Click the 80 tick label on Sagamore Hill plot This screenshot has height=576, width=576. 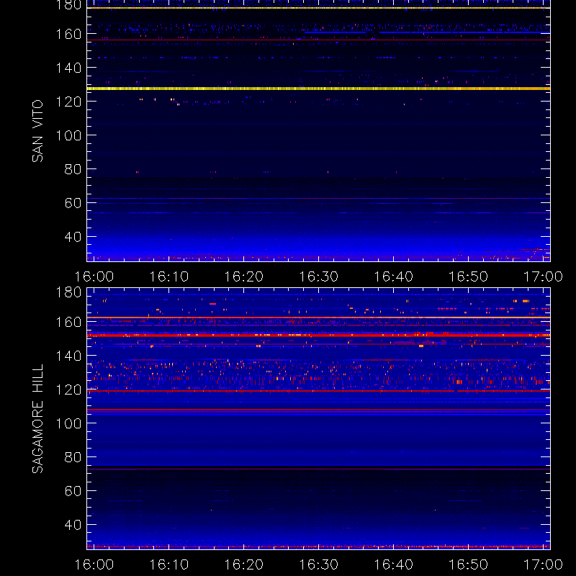click(x=73, y=457)
